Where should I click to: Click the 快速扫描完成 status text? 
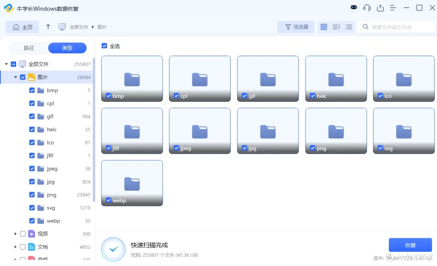[x=149, y=245]
